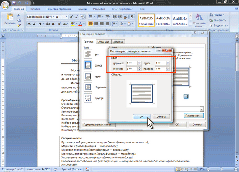Click inside the верхнее margin field

[x=132, y=63]
